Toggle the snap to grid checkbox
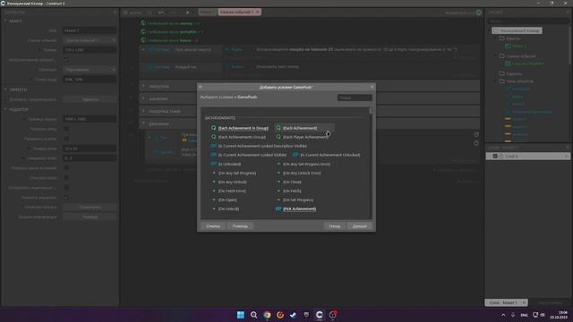573x322 pixels. tap(66, 139)
